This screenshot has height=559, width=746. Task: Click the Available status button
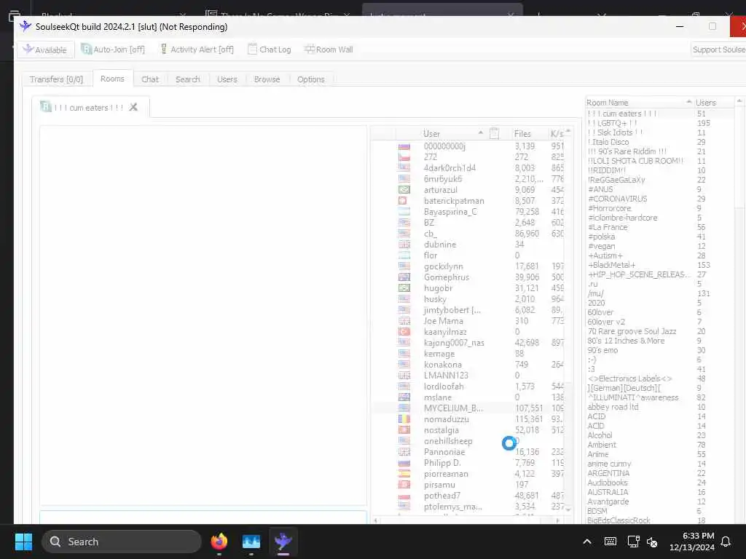pos(45,49)
